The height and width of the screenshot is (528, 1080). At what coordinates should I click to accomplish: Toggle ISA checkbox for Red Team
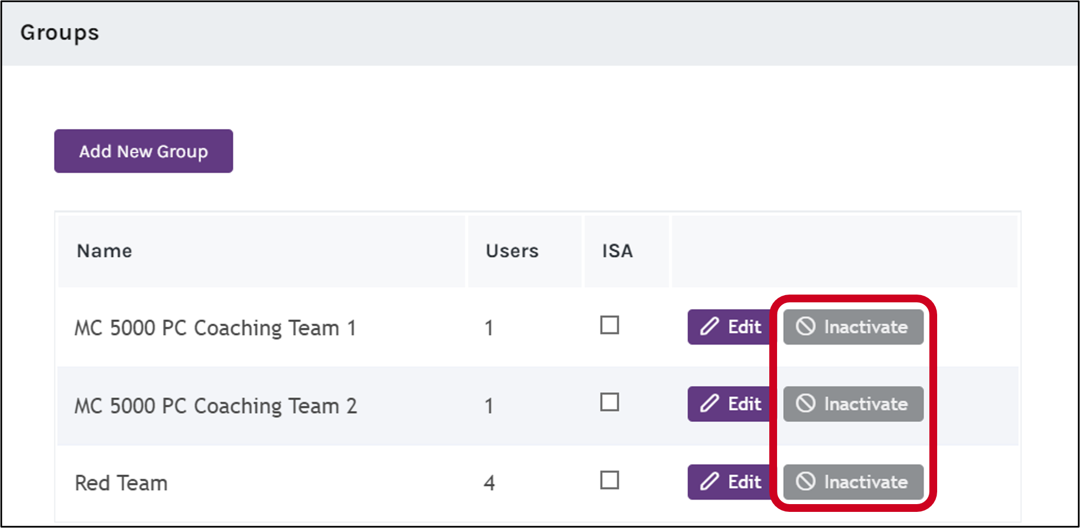[610, 480]
